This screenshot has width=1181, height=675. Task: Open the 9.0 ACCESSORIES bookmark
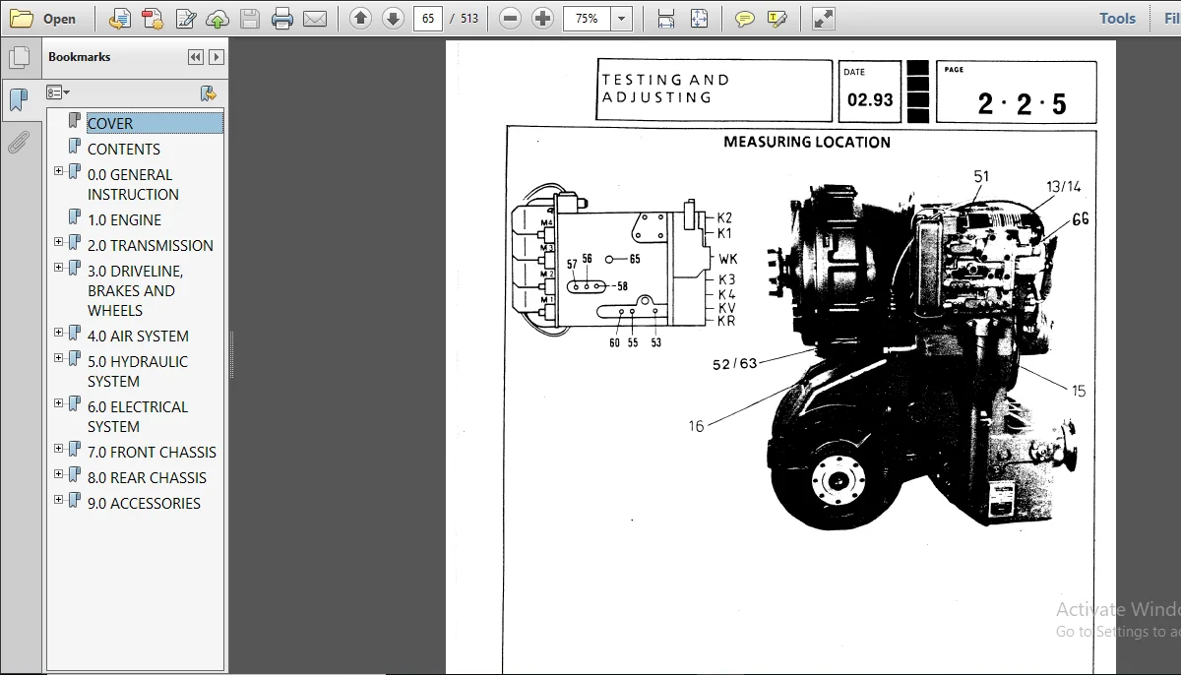(144, 503)
